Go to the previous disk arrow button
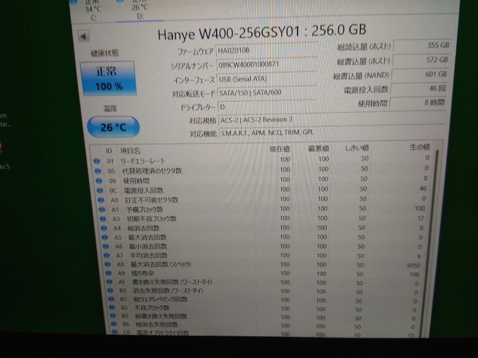The width and height of the screenshot is (478, 358). click(x=83, y=36)
